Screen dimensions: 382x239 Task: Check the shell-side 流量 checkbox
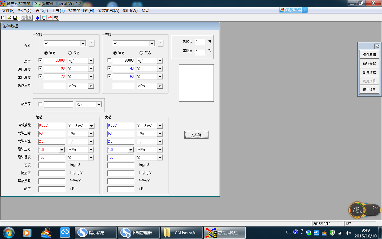[109, 60]
